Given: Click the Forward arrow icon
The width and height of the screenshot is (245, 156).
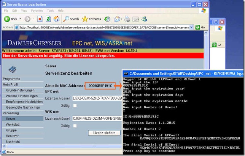Looking at the screenshot, I should coord(27,19).
